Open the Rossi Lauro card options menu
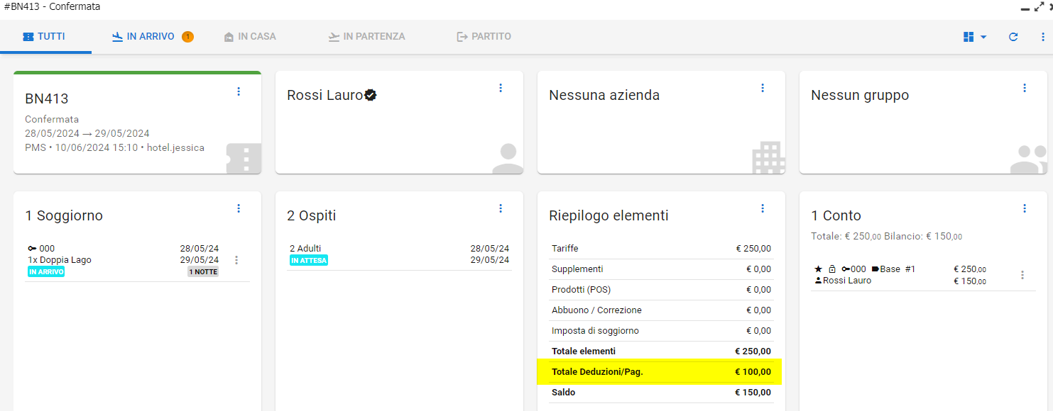The height and width of the screenshot is (411, 1053). (501, 88)
